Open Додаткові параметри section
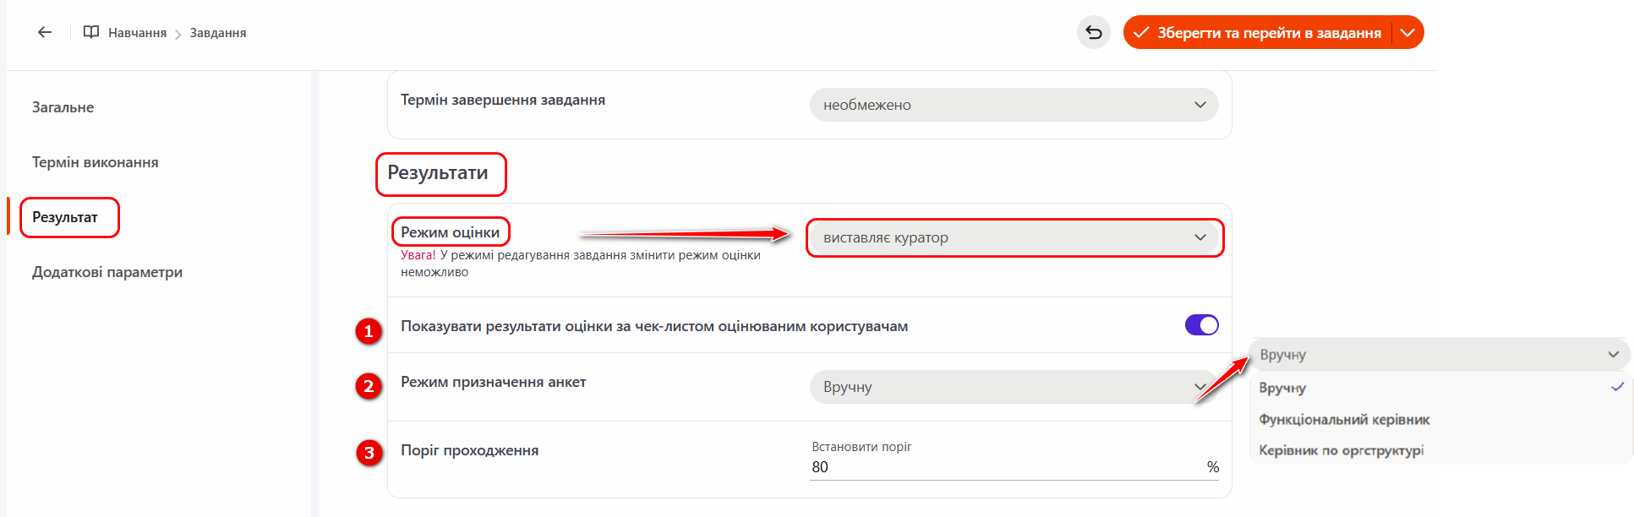The width and height of the screenshot is (1634, 517). [107, 272]
